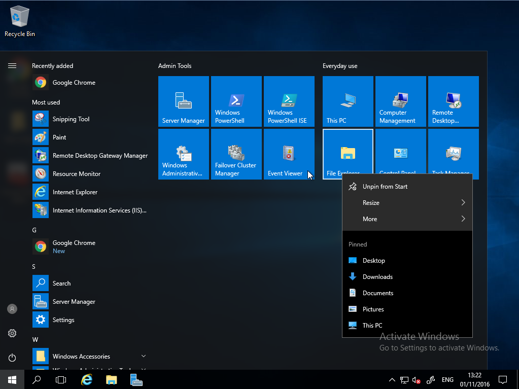Show hidden system tray icons
This screenshot has height=389, width=519.
(x=392, y=380)
